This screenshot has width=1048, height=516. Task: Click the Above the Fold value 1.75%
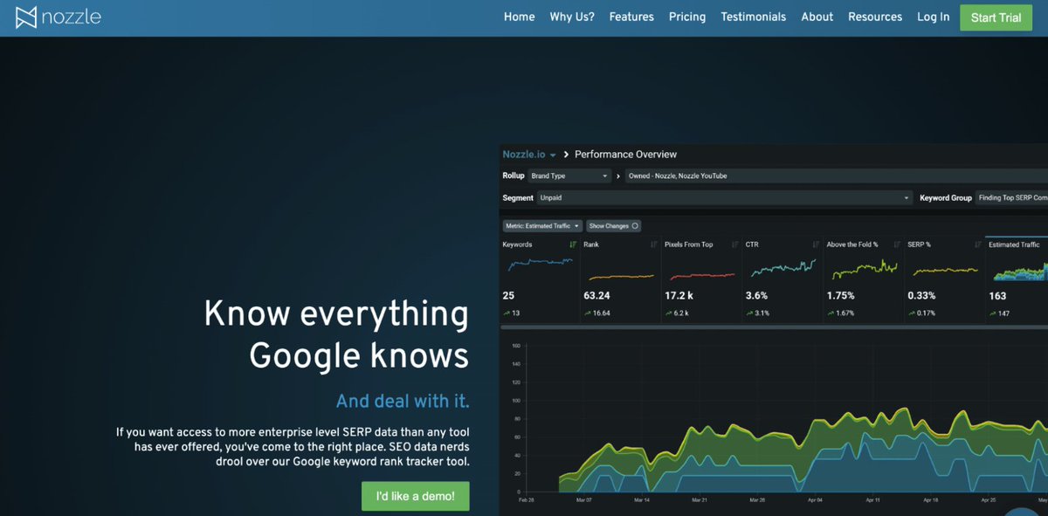[x=840, y=296]
